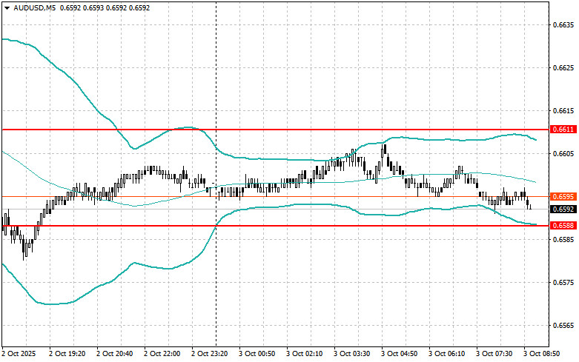Click the 2 Oct 2025 time label

[x=19, y=354]
